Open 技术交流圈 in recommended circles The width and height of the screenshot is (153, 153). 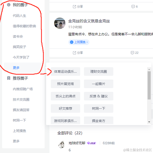pyautogui.click(x=21, y=99)
